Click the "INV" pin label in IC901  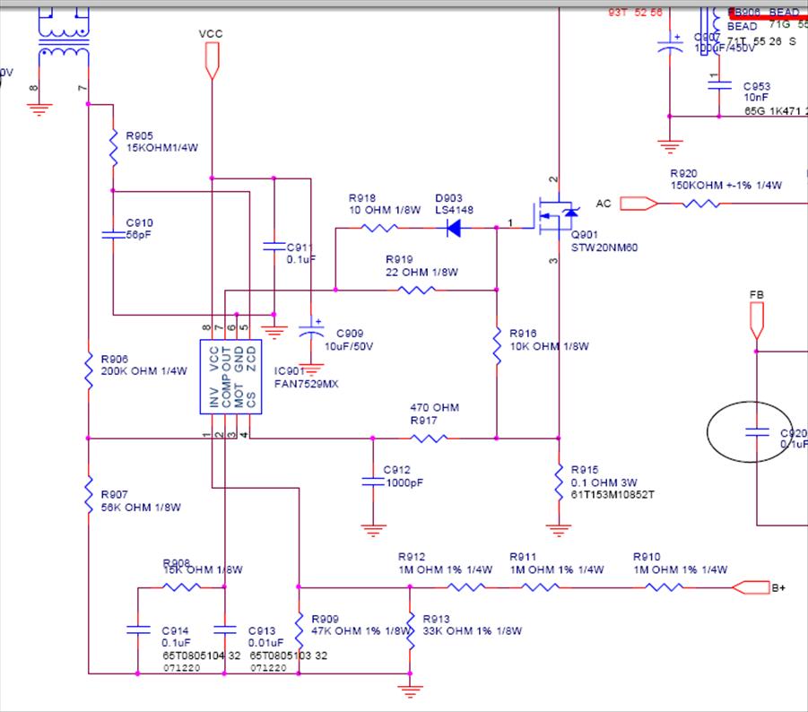pos(214,397)
